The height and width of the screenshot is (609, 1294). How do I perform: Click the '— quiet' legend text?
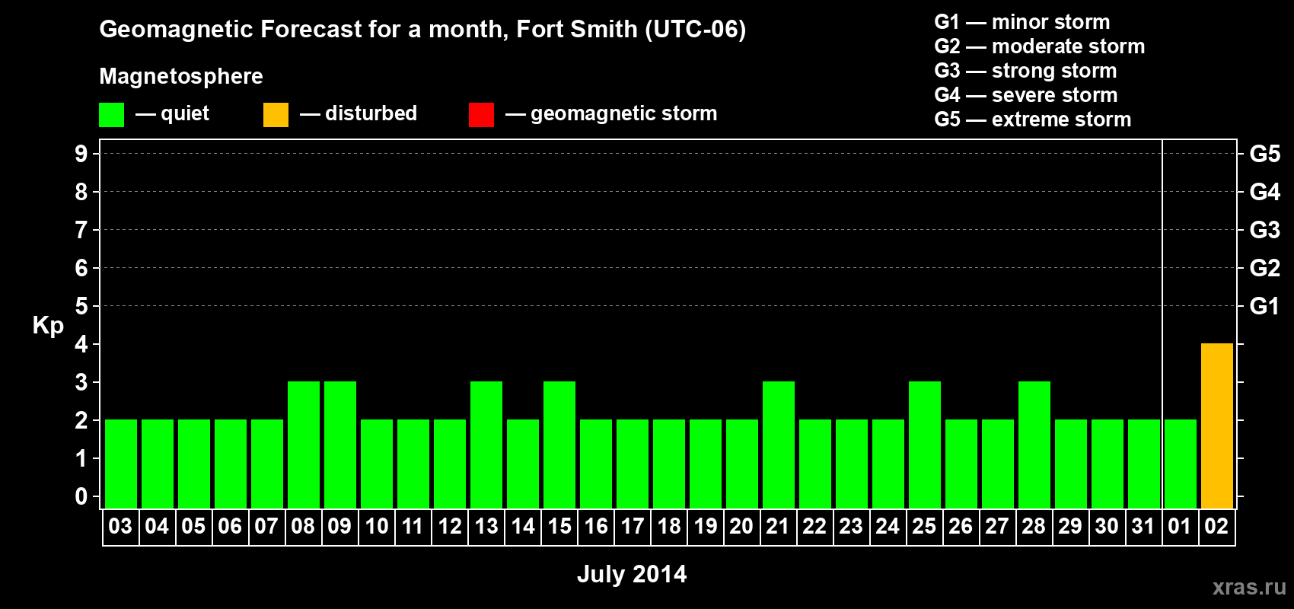pyautogui.click(x=172, y=114)
